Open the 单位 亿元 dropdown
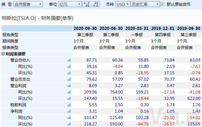The image size is (202, 127). click(x=70, y=4)
